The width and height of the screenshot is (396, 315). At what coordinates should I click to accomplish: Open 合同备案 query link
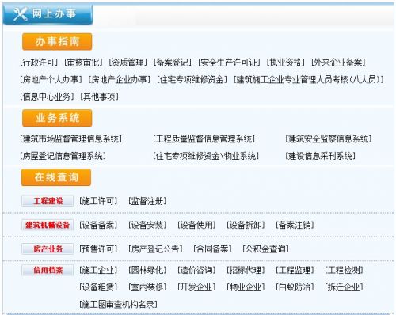coord(213,249)
